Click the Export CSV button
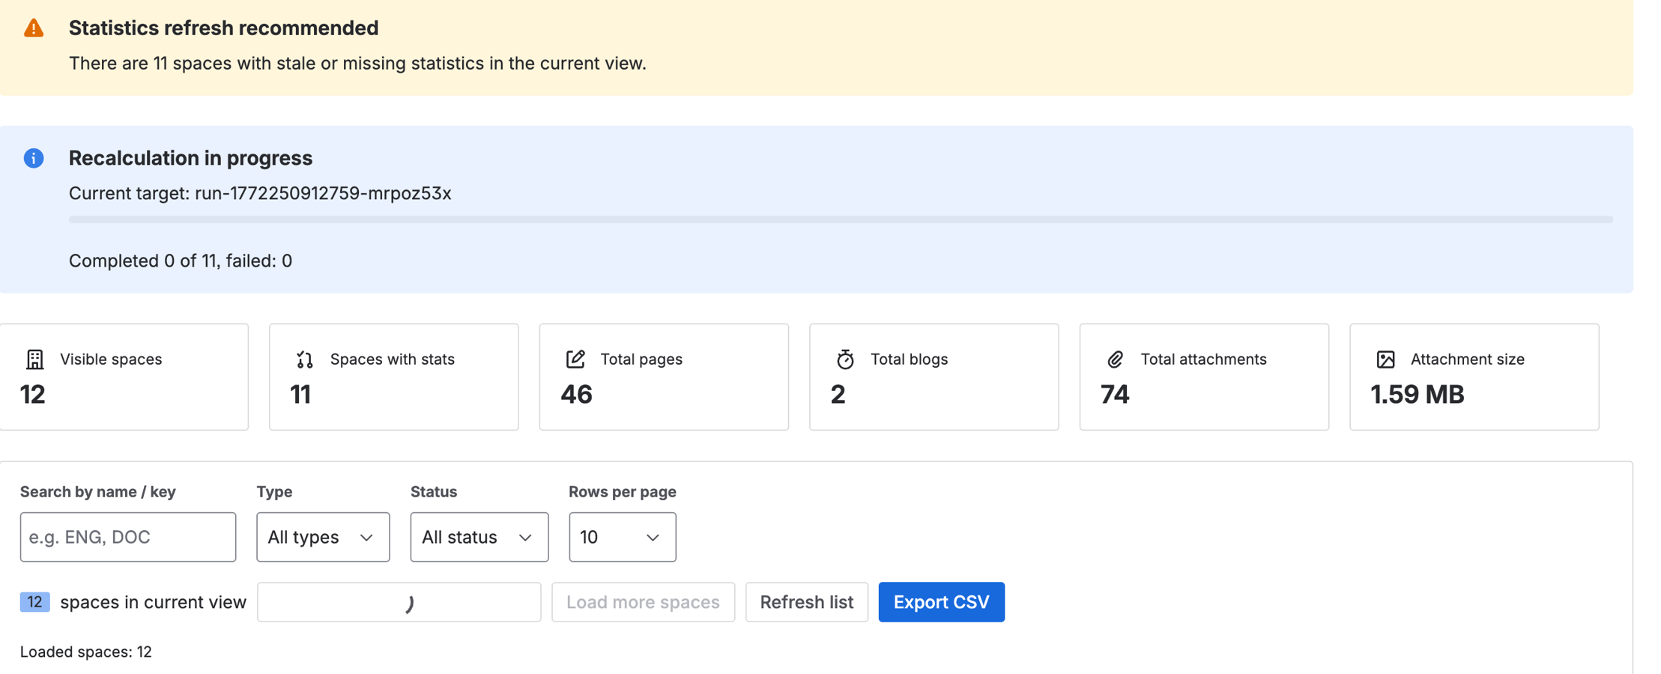The height and width of the screenshot is (674, 1661). pyautogui.click(x=941, y=601)
